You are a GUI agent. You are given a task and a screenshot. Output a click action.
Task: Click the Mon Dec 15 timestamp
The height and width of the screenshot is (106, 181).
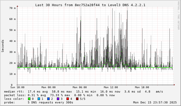[155, 102]
